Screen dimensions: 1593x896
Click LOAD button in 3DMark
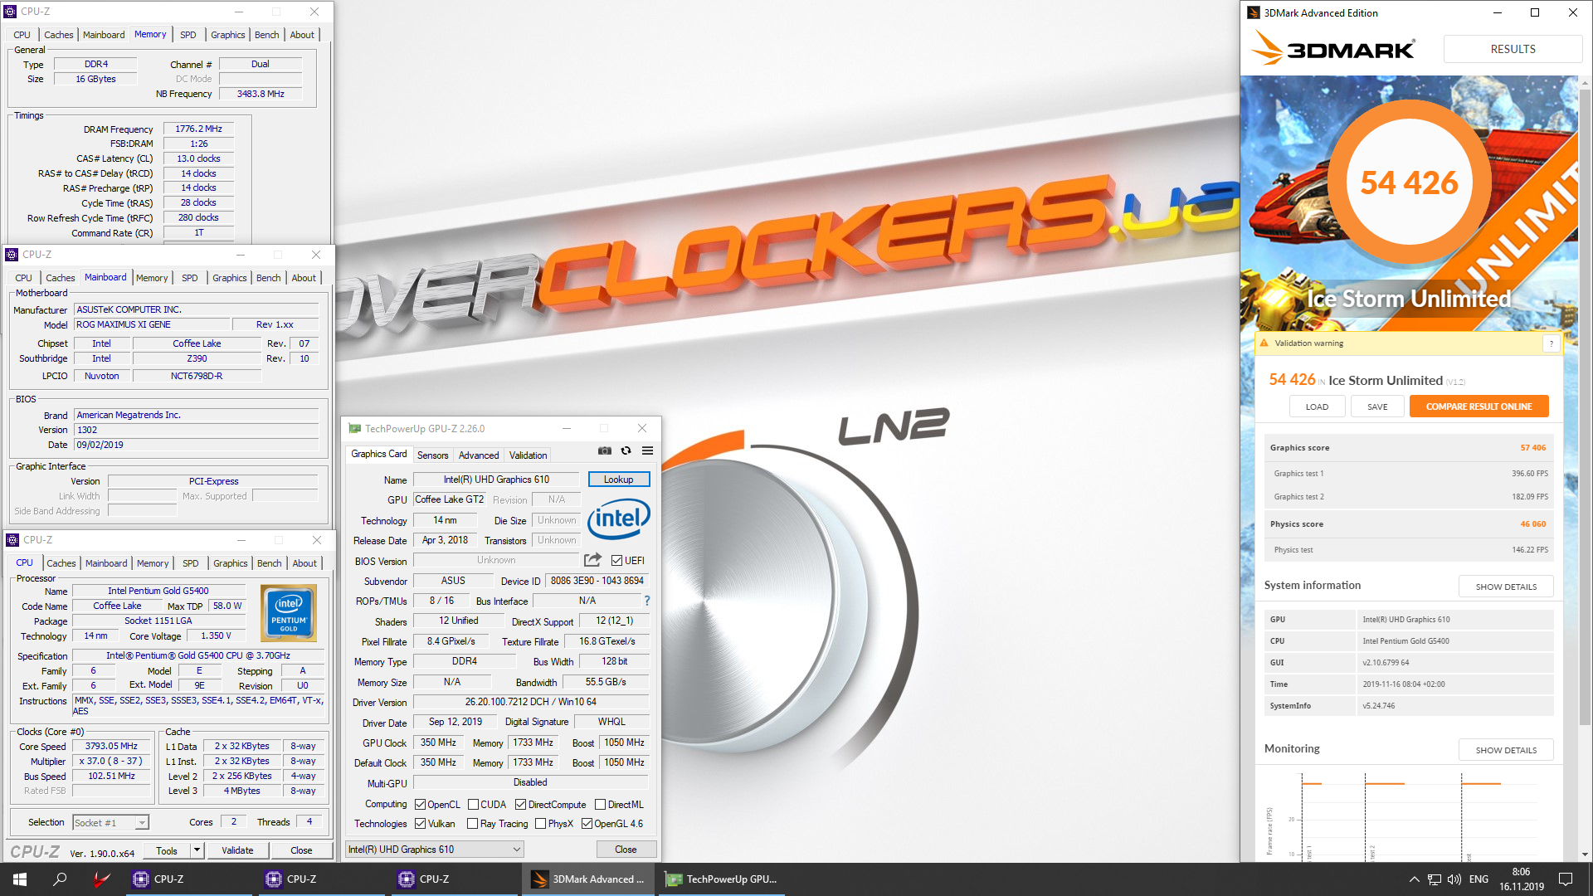(x=1317, y=407)
